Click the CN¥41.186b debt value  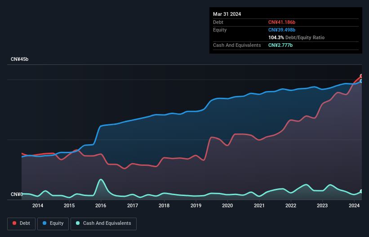tap(282, 22)
